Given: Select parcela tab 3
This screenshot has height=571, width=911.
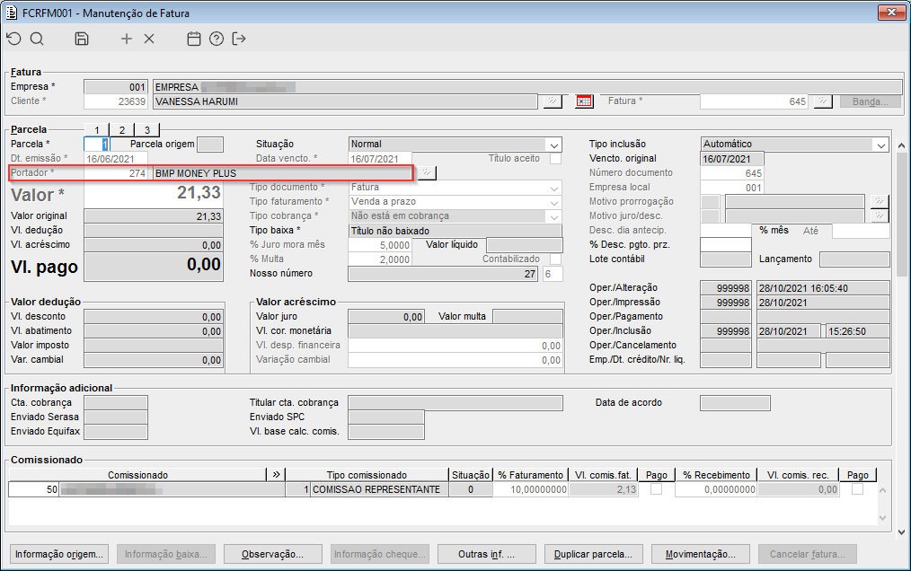Looking at the screenshot, I should click(x=146, y=130).
